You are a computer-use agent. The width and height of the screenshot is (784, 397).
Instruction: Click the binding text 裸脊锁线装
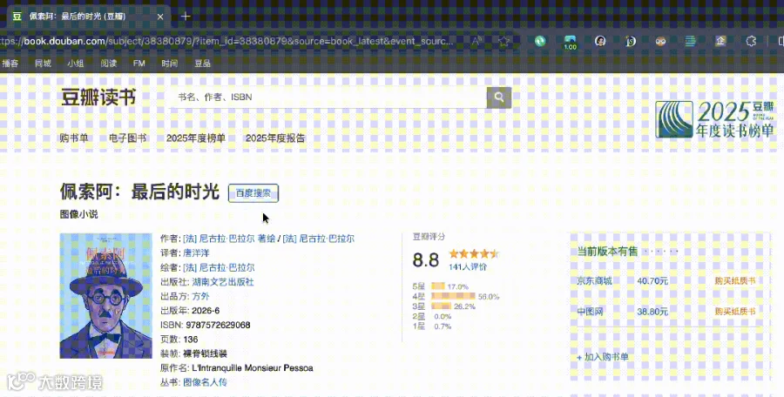click(205, 353)
